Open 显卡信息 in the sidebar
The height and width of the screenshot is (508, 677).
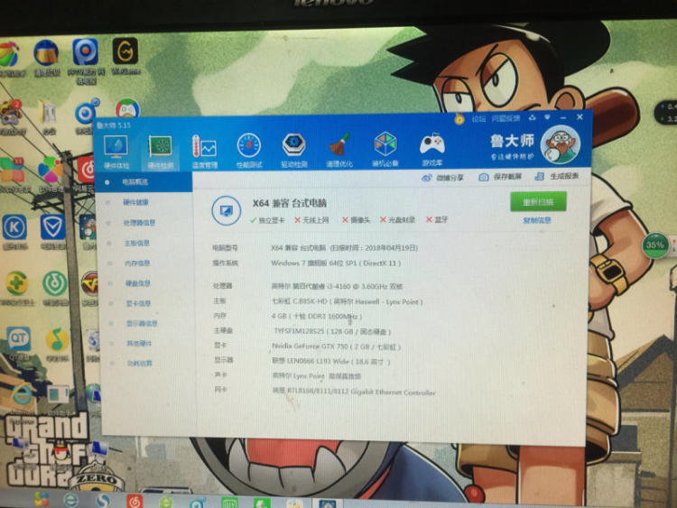click(x=138, y=303)
